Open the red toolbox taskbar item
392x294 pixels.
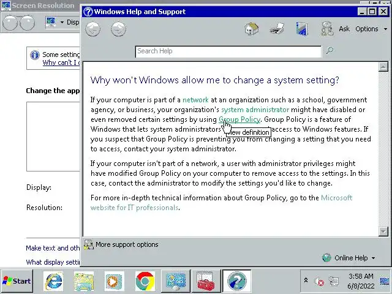206,281
